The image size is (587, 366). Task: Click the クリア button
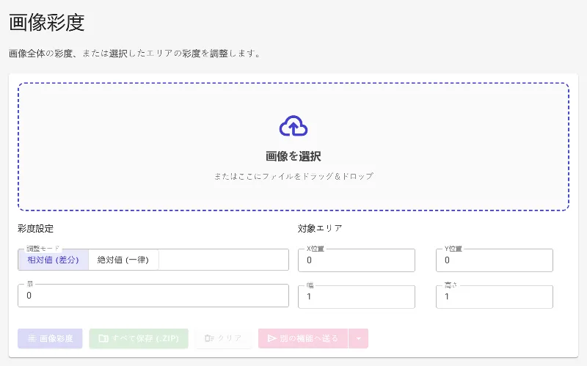[223, 338]
